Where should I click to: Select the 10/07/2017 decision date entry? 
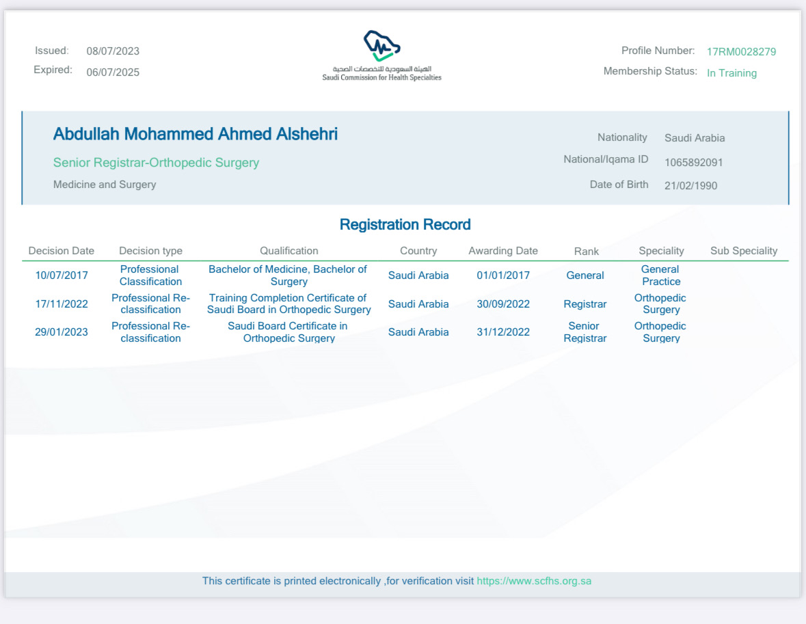tap(62, 275)
